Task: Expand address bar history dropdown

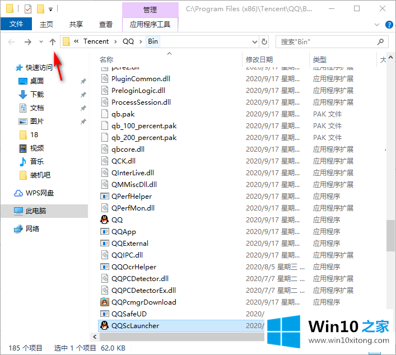Action: tap(255, 41)
